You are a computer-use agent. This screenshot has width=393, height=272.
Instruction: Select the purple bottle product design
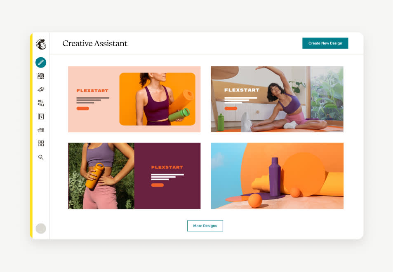(x=277, y=176)
